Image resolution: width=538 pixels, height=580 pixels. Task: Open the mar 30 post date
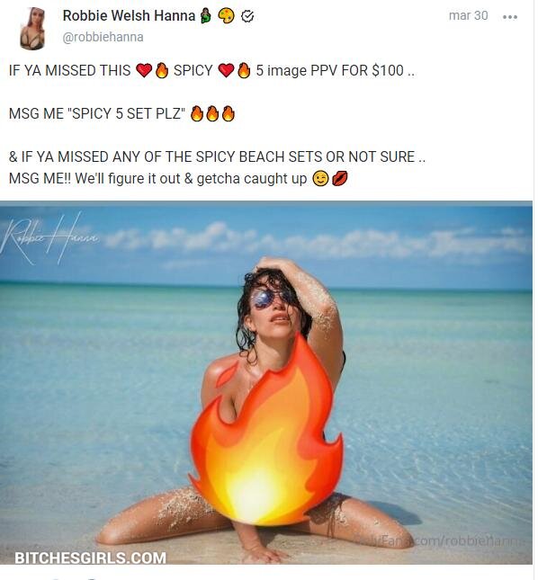click(x=468, y=15)
